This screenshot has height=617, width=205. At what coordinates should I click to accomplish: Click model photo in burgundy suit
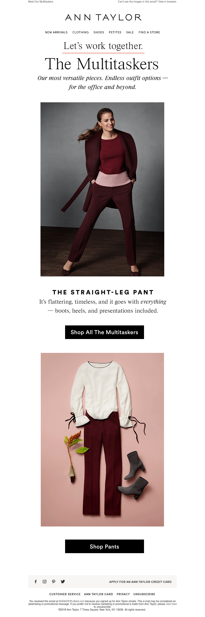point(102,189)
